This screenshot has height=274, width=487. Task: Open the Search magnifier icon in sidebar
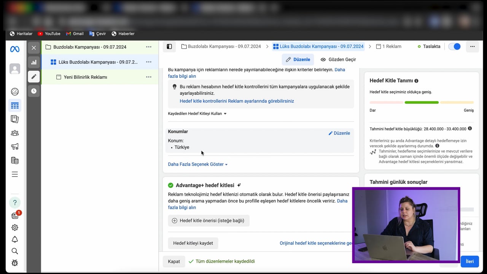click(15, 251)
